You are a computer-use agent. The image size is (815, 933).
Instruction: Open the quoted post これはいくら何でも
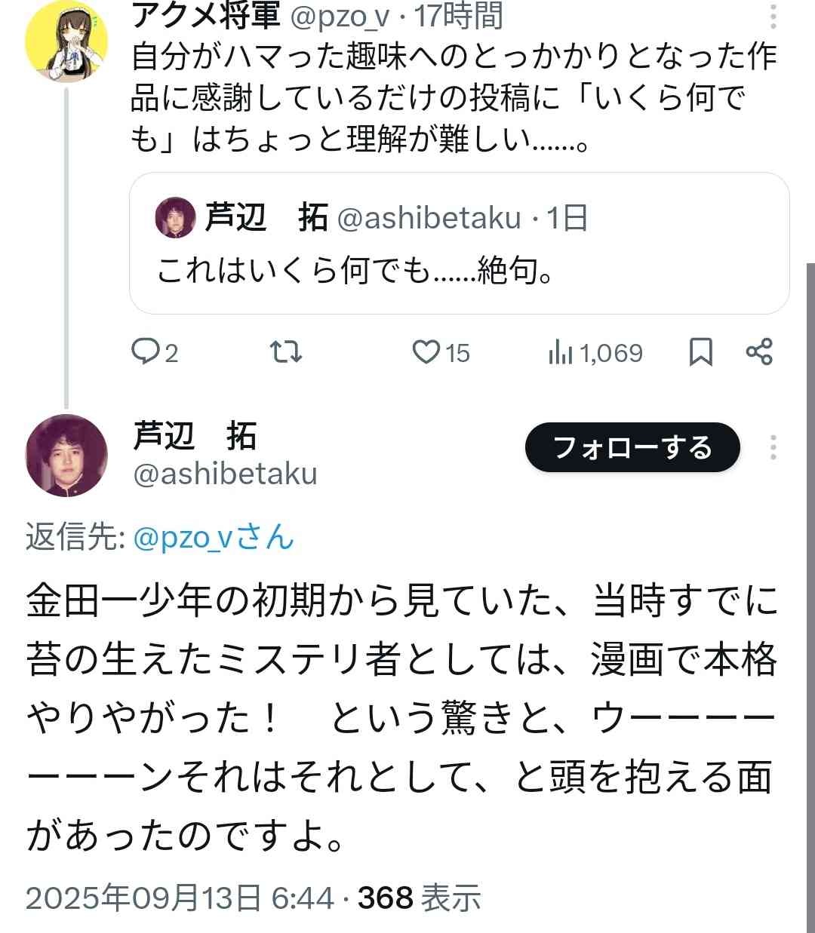(x=459, y=270)
